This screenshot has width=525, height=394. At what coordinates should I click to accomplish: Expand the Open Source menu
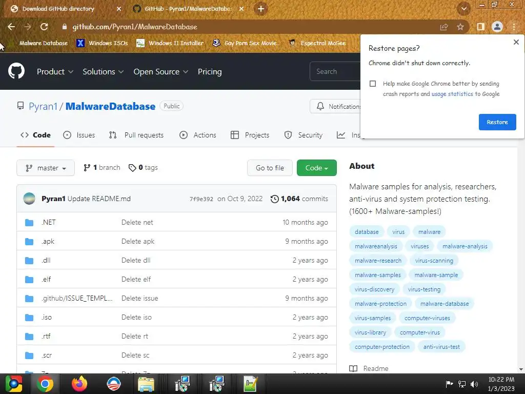pos(160,72)
